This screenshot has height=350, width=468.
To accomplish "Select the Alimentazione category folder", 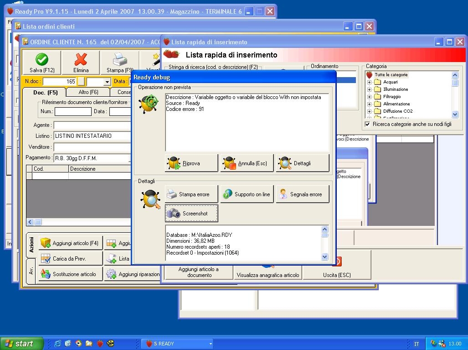I will 396,104.
